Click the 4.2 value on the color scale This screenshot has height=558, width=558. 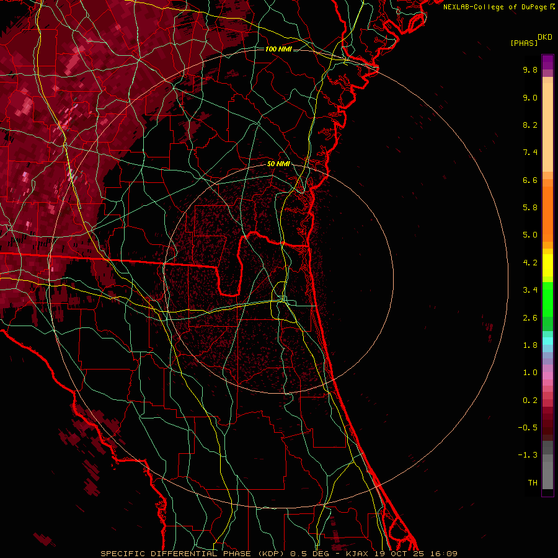pyautogui.click(x=530, y=263)
